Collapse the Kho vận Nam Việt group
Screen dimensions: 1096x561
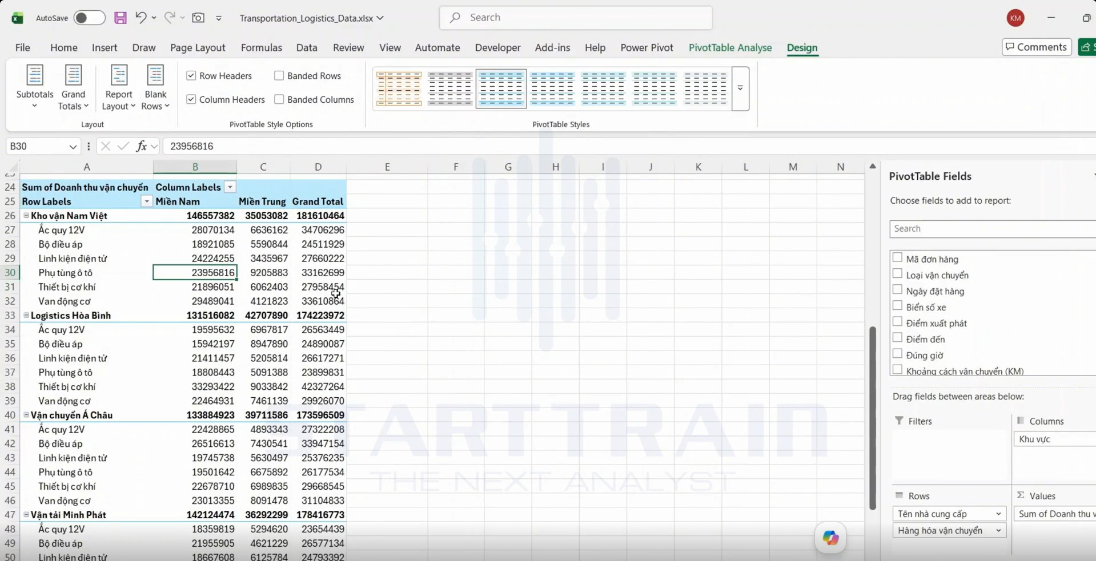click(26, 216)
